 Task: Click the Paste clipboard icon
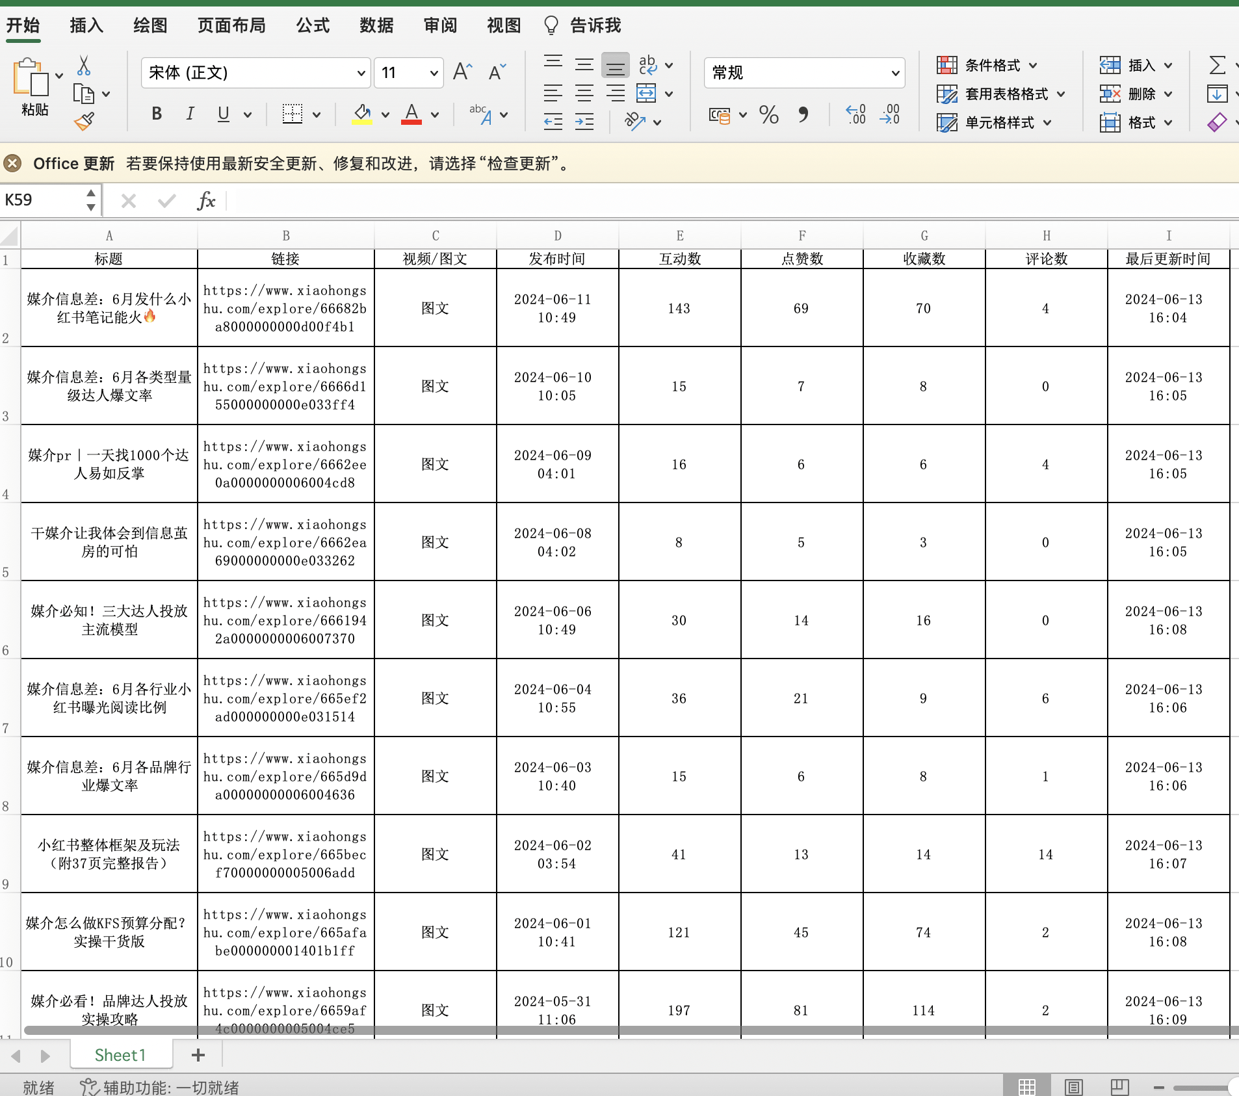tap(31, 77)
